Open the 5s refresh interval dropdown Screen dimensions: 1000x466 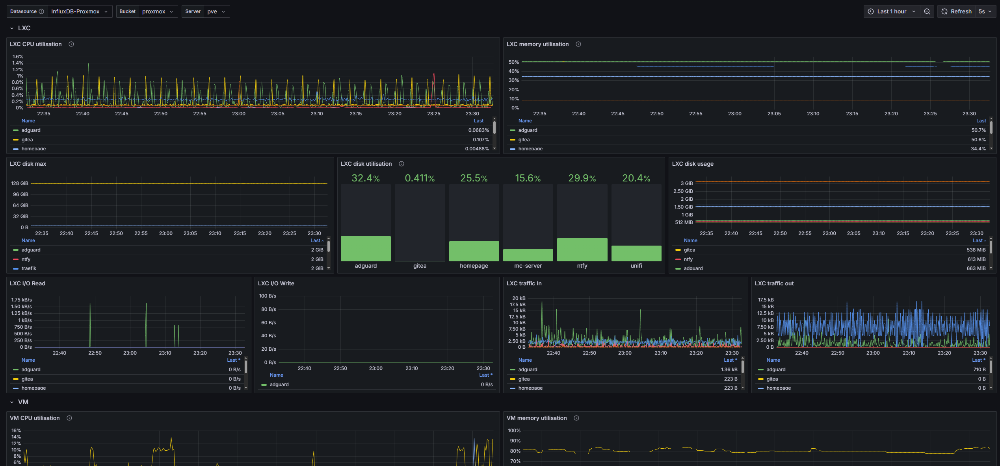click(985, 11)
